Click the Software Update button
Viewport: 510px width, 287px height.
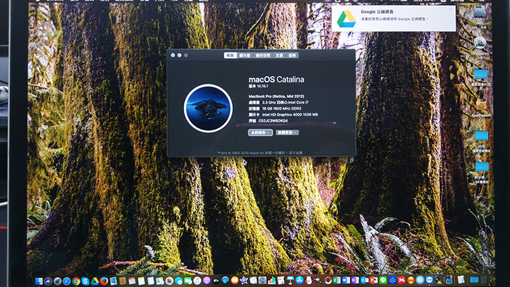pos(287,133)
